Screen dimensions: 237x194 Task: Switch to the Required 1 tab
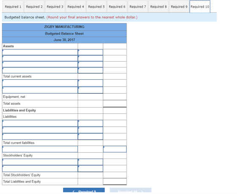point(13,7)
